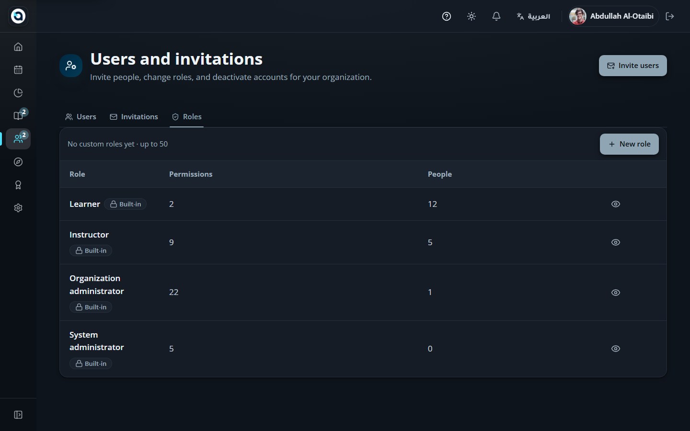
Task: Click the System administrator role name
Action: (x=97, y=341)
